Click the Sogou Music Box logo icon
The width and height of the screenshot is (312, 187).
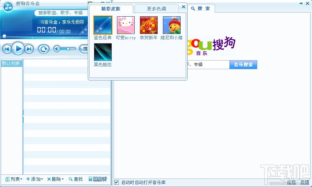(x=8, y=7)
